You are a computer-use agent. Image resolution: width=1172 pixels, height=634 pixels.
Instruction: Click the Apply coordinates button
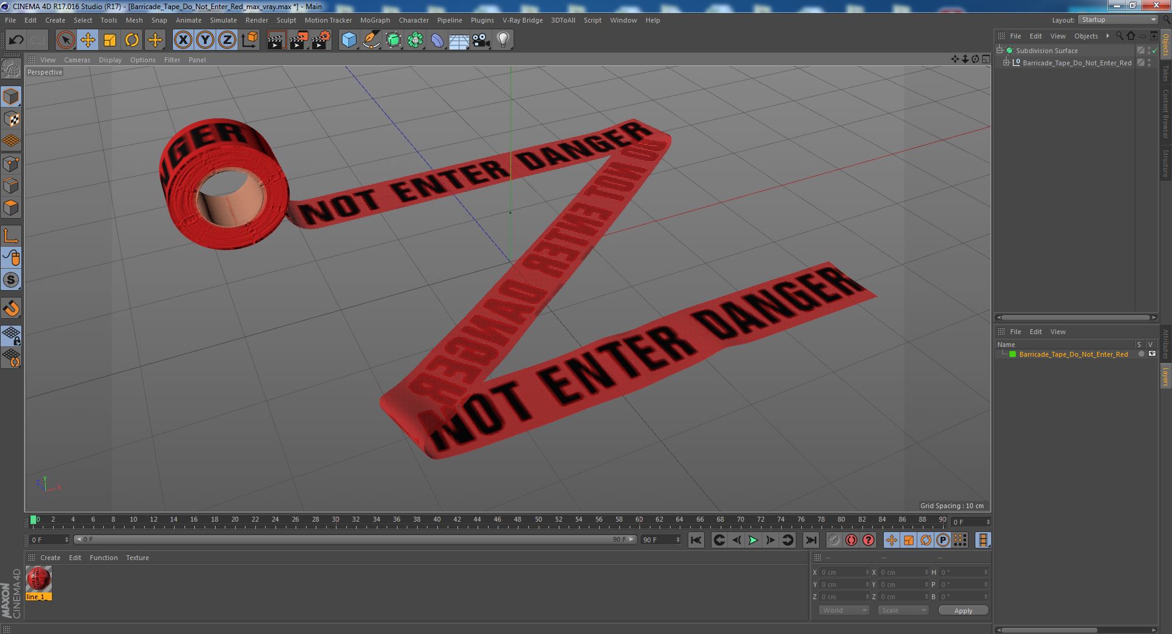coord(963,611)
